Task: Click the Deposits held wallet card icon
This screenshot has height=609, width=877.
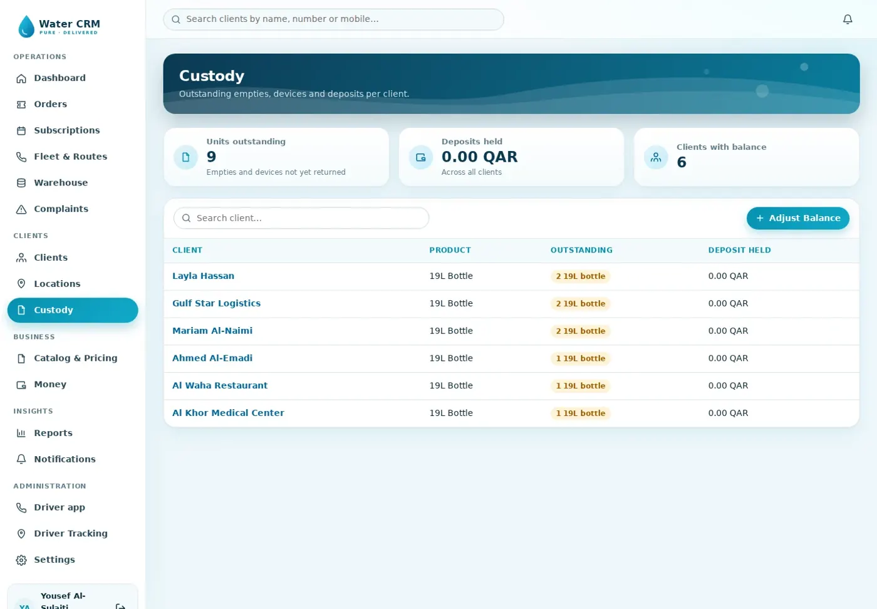Action: pyautogui.click(x=421, y=157)
